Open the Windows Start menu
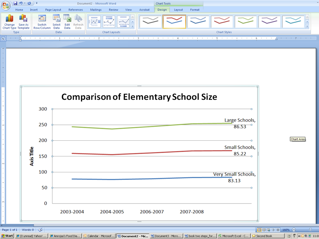The height and width of the screenshot is (239, 319). [x=7, y=236]
